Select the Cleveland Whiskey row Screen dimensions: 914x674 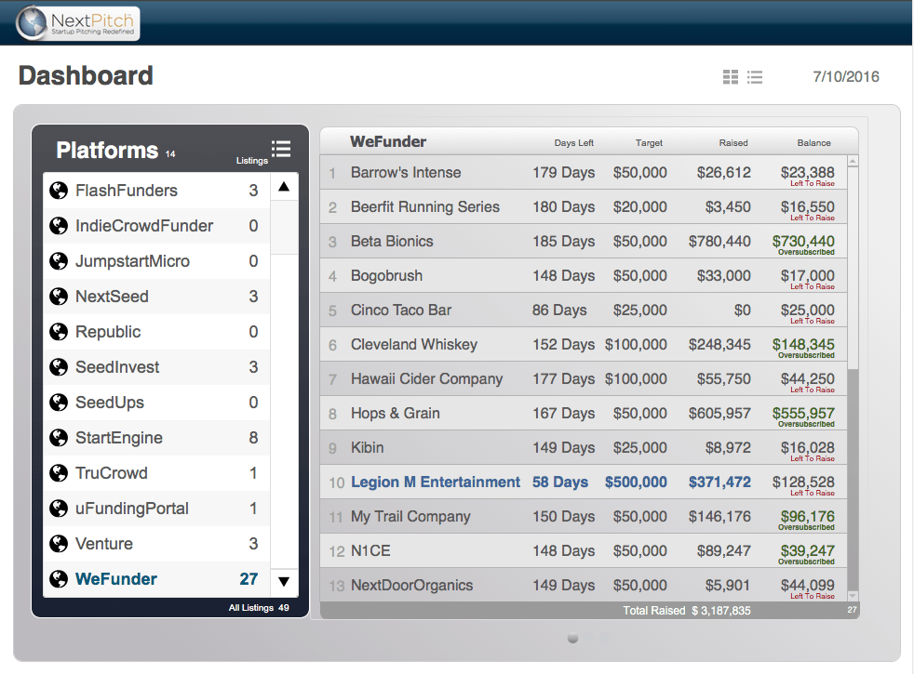(x=413, y=345)
